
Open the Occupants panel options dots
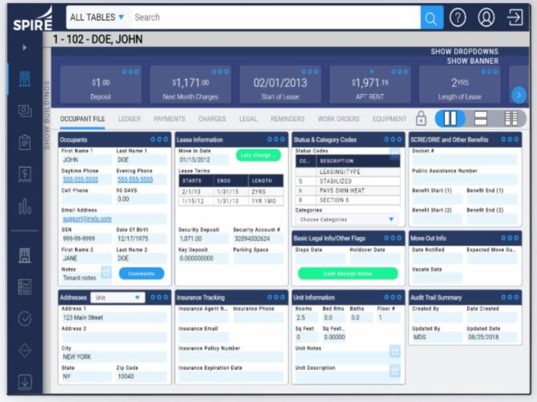coord(159,140)
